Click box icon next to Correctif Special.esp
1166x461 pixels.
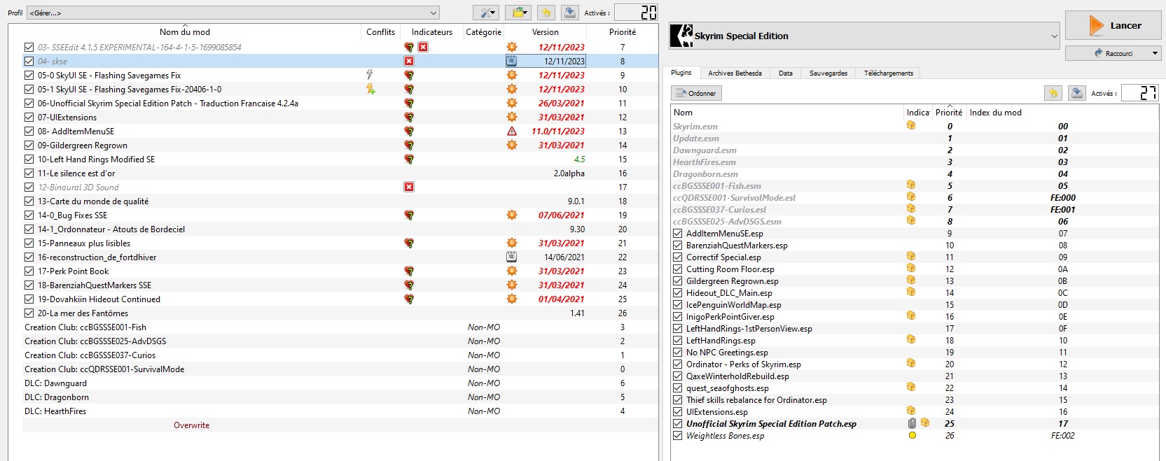click(911, 256)
